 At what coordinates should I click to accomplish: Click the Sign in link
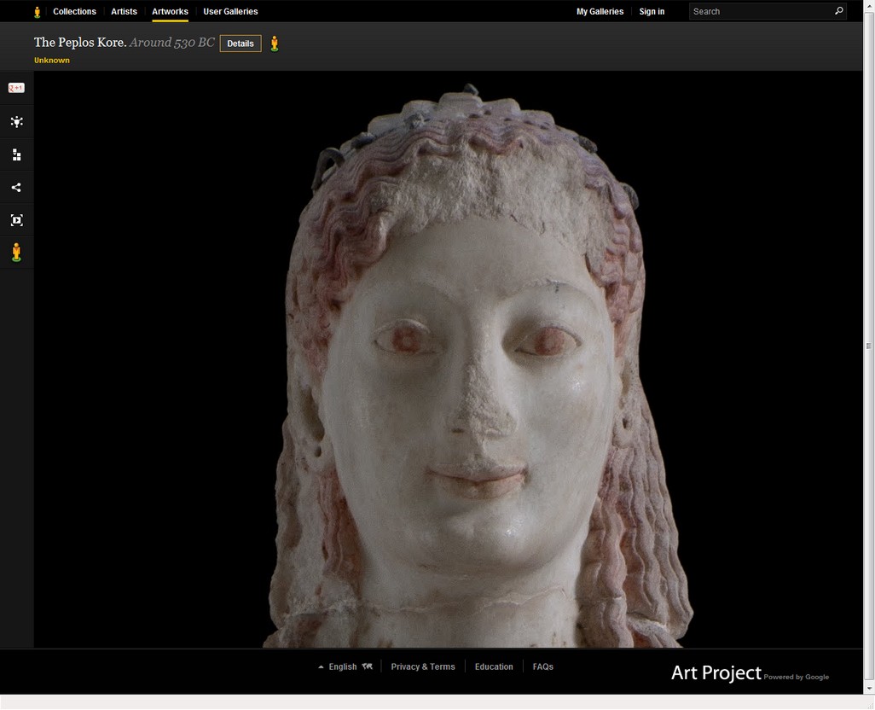pos(652,11)
